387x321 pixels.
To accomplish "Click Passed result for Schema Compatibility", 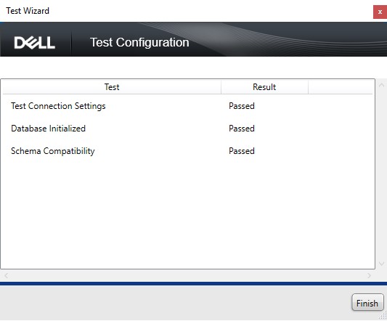I will click(x=242, y=151).
